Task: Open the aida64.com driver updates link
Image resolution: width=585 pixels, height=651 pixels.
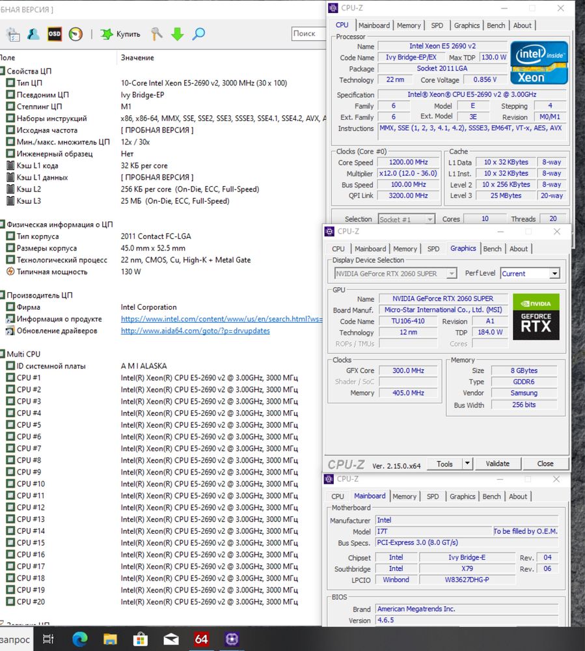Action: point(195,331)
